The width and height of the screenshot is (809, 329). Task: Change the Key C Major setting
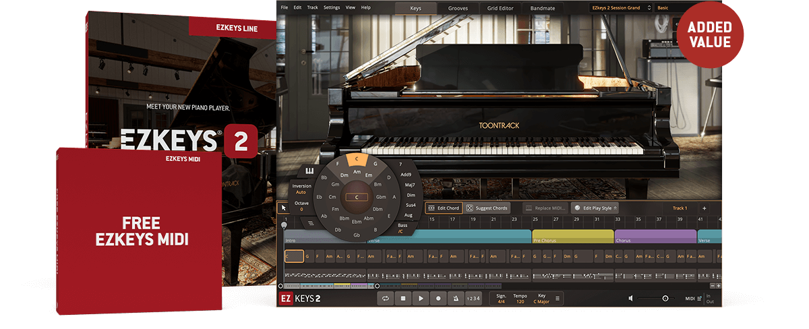[x=541, y=298]
